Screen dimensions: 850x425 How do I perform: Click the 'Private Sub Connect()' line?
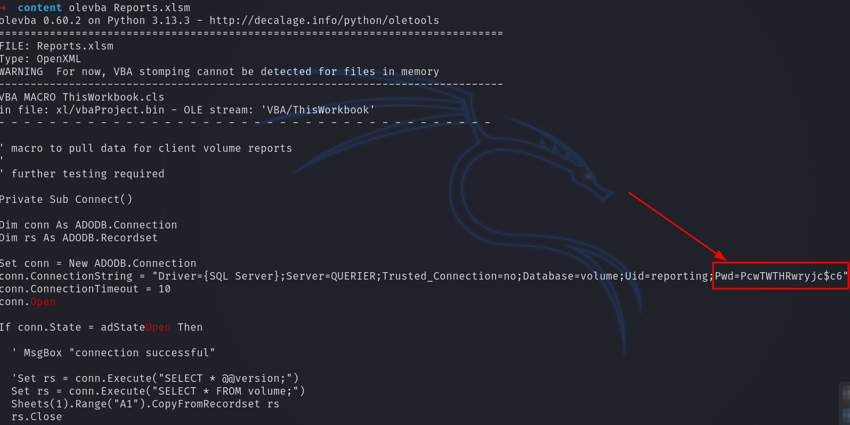66,200
